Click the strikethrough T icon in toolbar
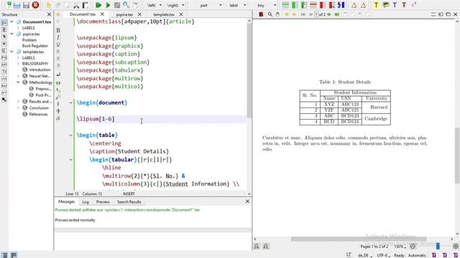 (404, 5)
